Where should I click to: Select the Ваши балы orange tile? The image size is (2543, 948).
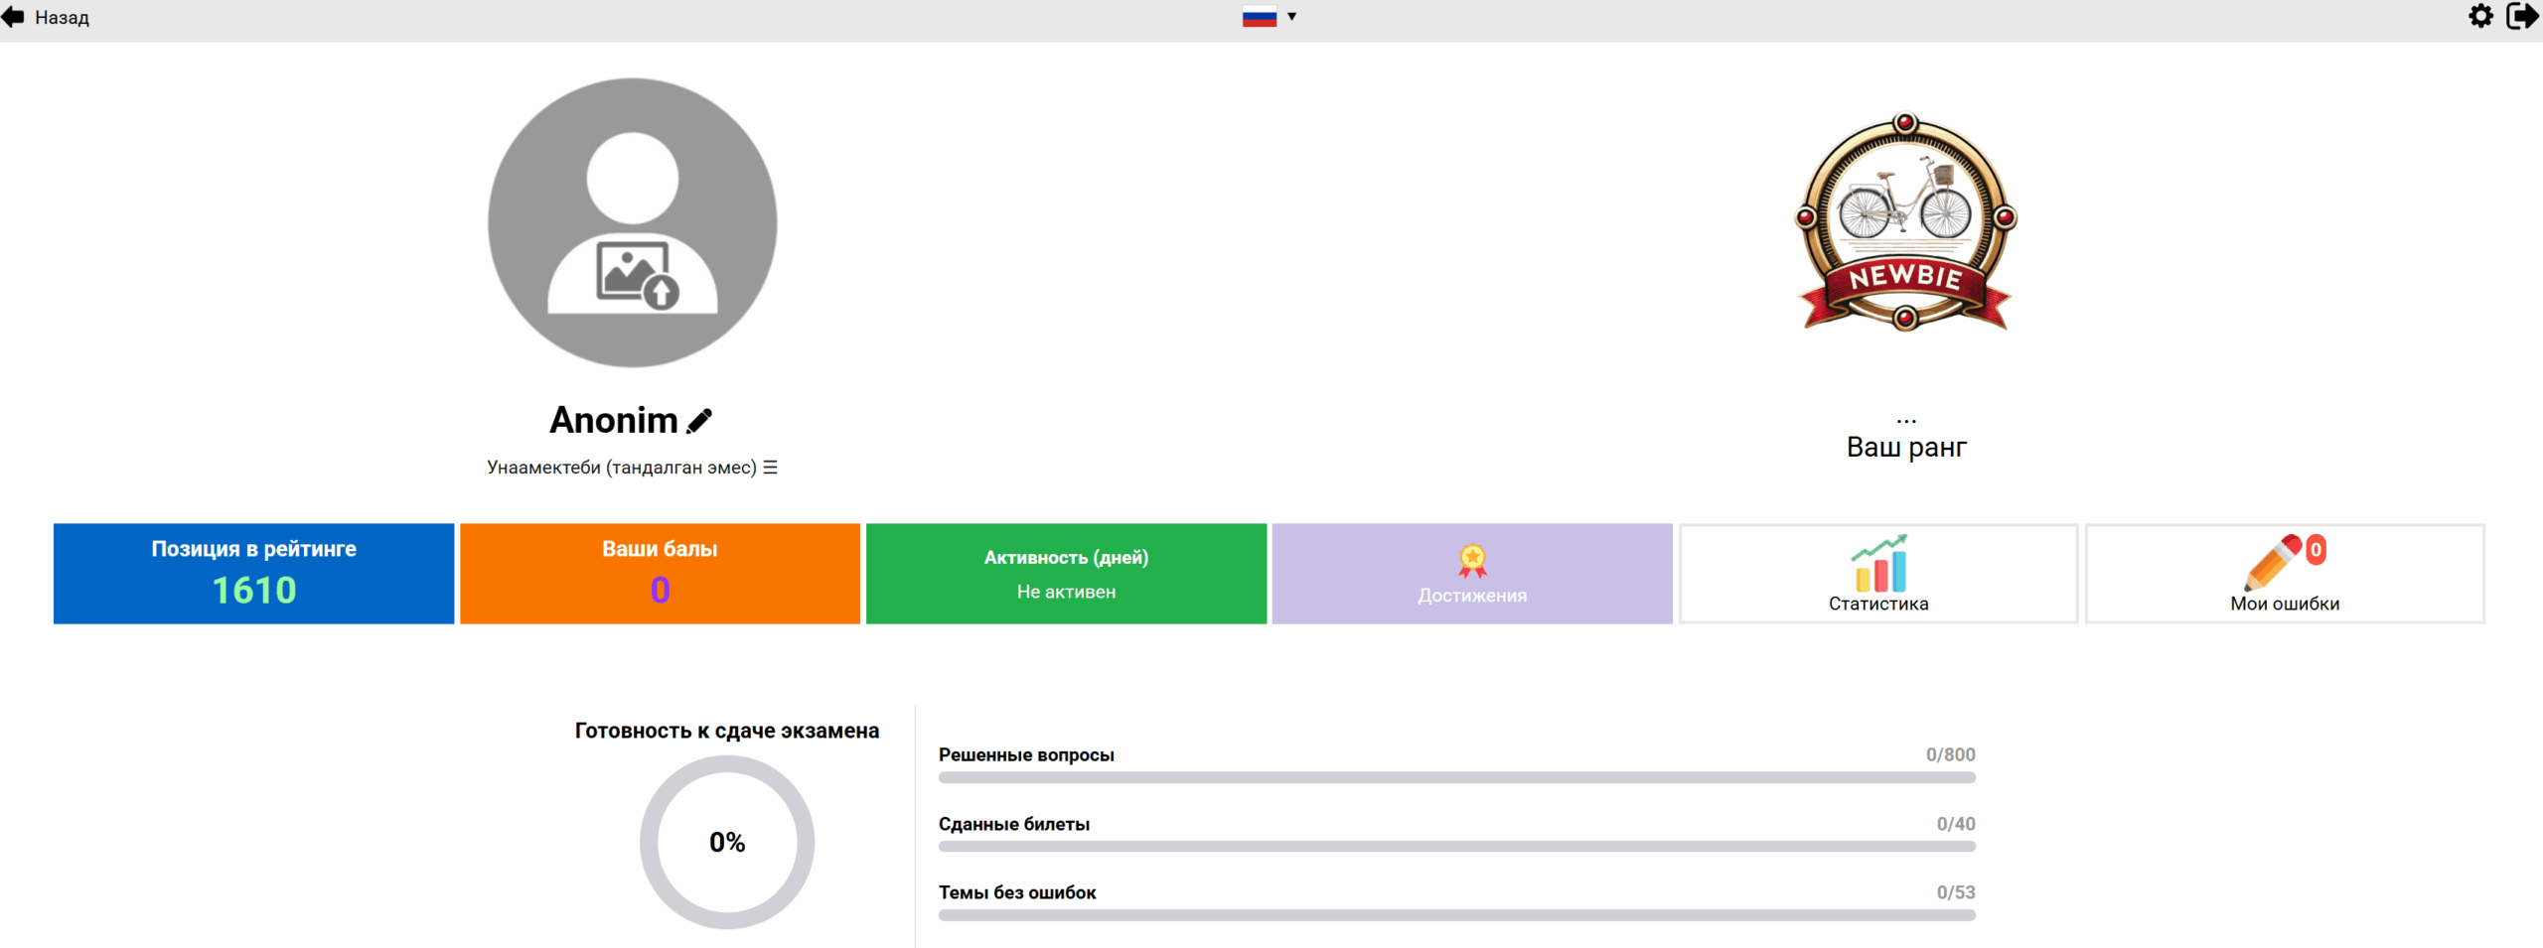tap(660, 574)
